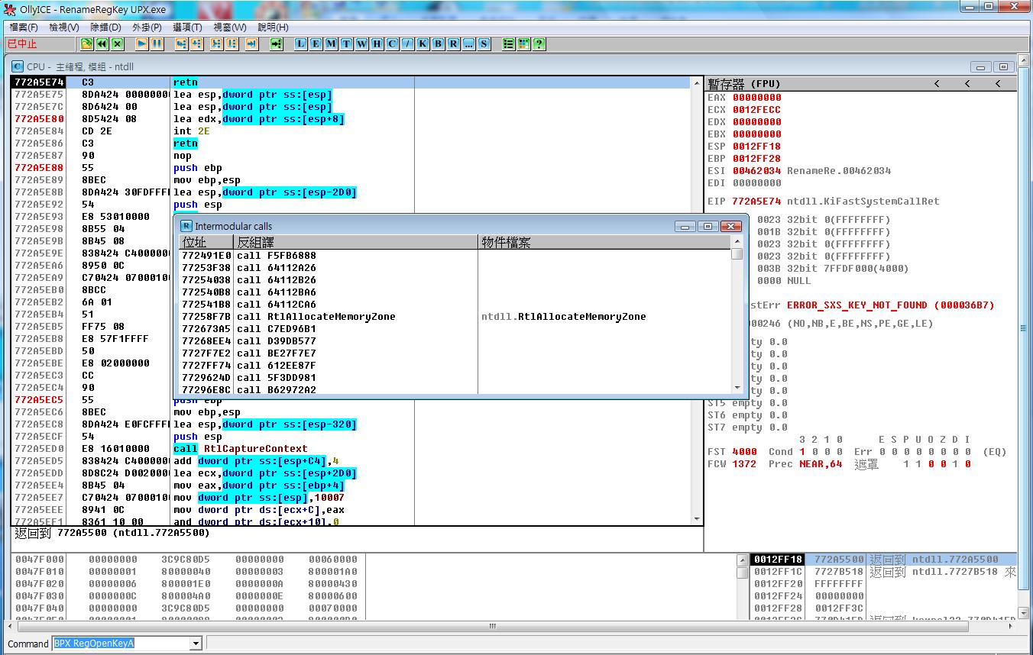Click the disassembly pane scroll-up arrow
Viewport: 1033px width, 655px height.
pyautogui.click(x=696, y=82)
